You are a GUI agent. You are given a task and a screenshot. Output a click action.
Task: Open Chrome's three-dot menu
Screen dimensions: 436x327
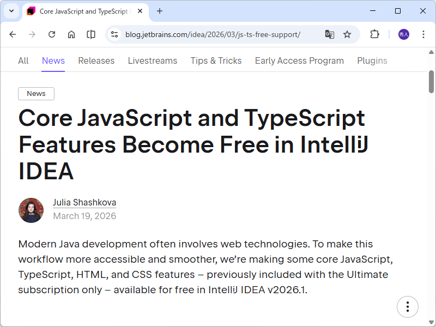click(423, 34)
